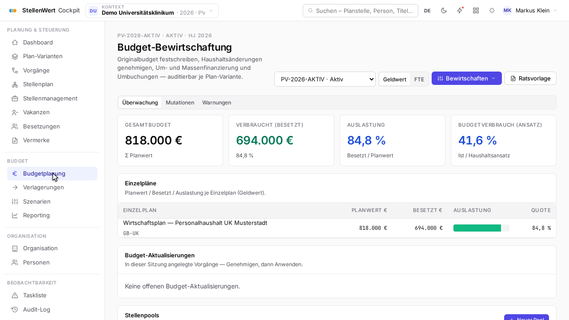Open the Dashboard home icon
The height and width of the screenshot is (320, 569).
(15, 43)
